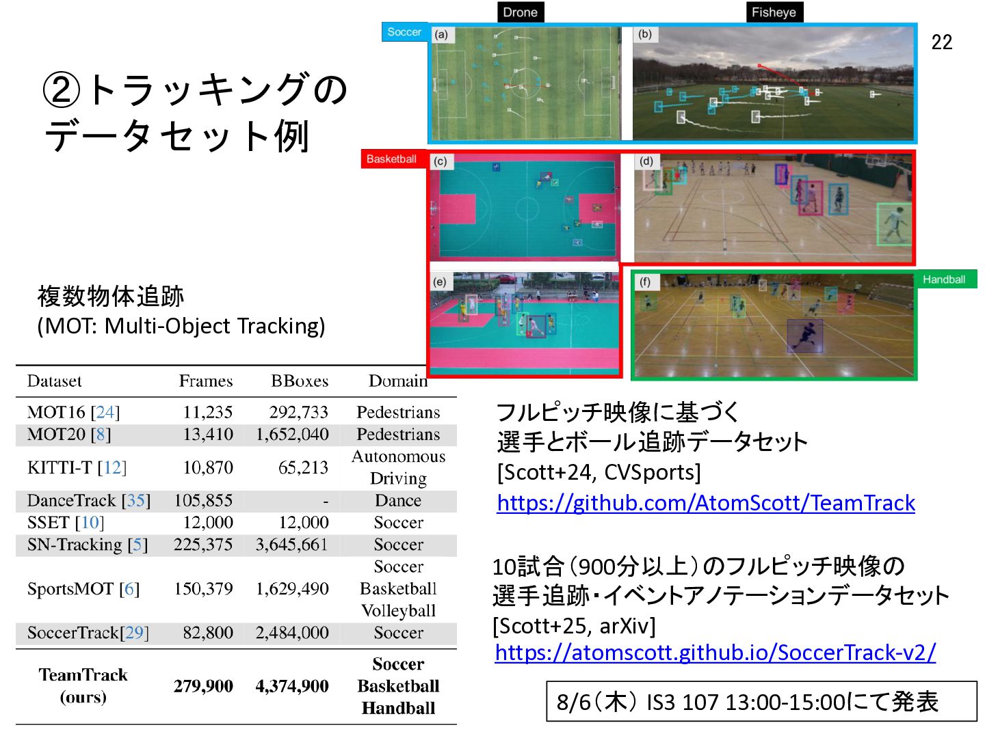Viewport: 985px width, 738px height.
Task: Click the green "Handball" label tag
Action: click(x=944, y=279)
